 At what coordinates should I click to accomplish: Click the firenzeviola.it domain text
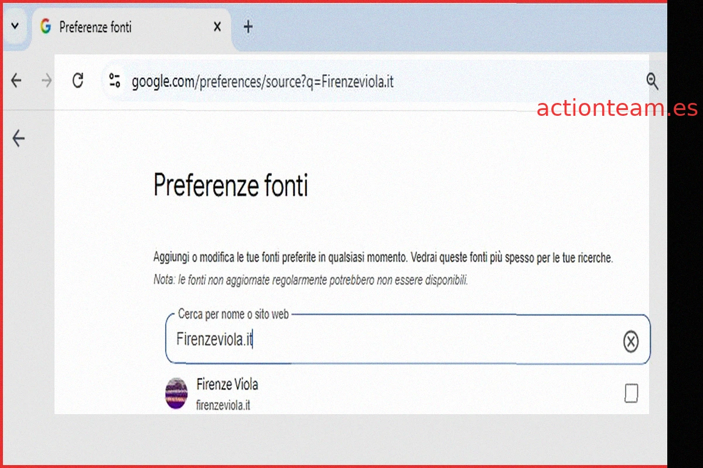pos(223,404)
